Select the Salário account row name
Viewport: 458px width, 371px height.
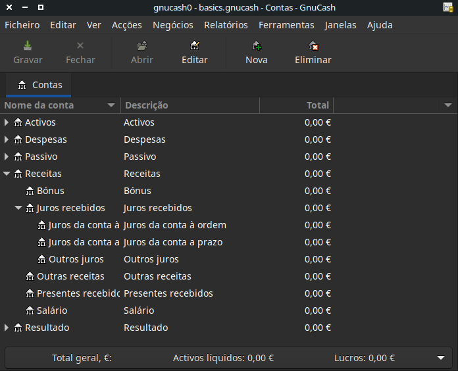pos(52,310)
